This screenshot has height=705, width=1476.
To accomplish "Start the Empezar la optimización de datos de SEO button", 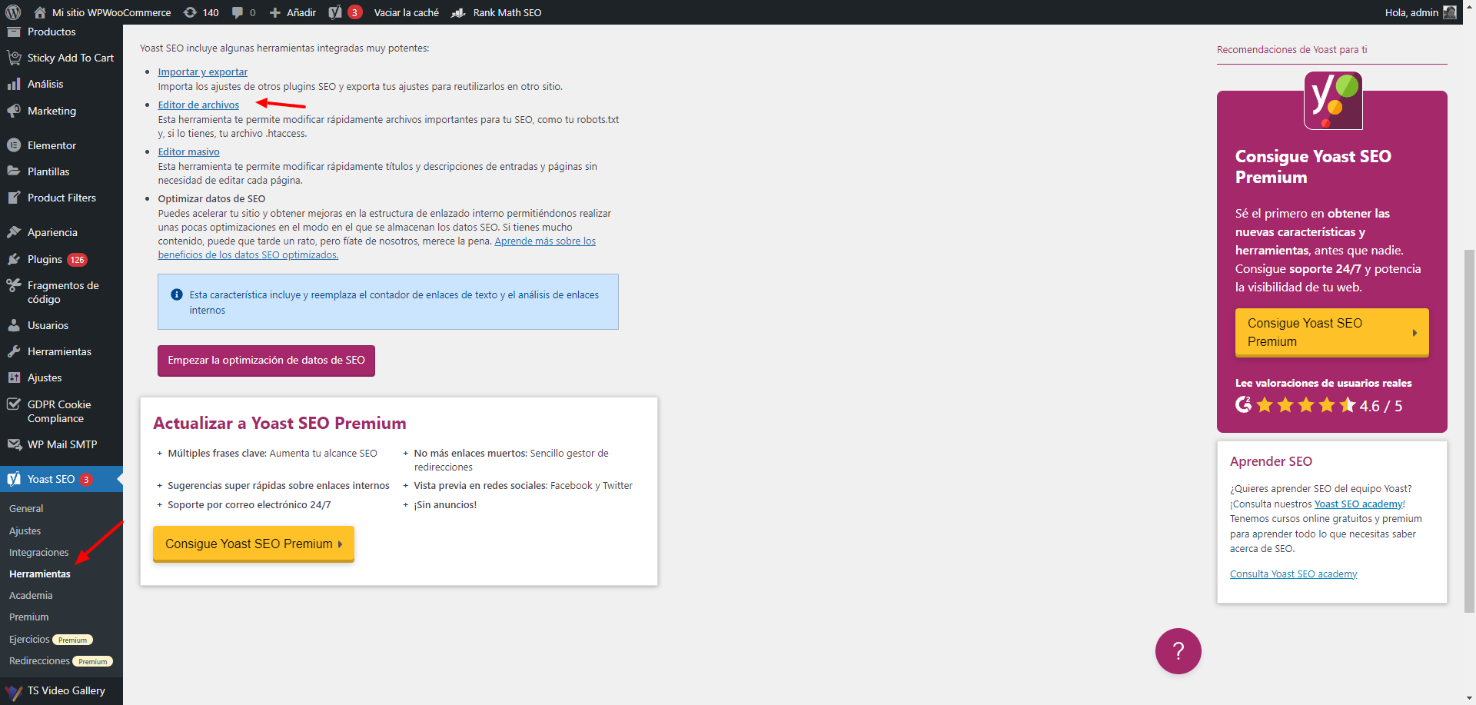I will 266,361.
